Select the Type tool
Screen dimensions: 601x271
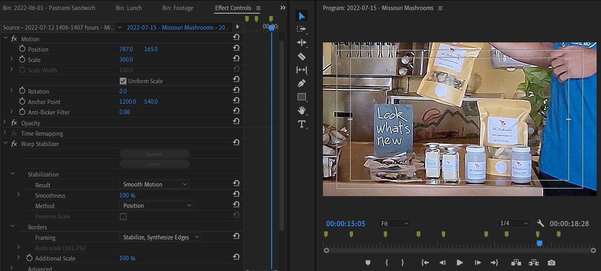tap(302, 124)
